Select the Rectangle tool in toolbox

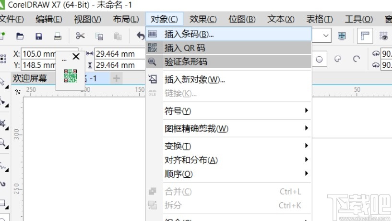click(3, 203)
